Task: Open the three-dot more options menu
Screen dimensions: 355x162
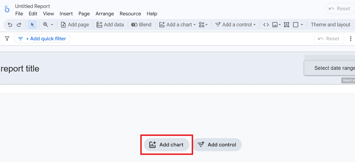Action: (x=351, y=39)
